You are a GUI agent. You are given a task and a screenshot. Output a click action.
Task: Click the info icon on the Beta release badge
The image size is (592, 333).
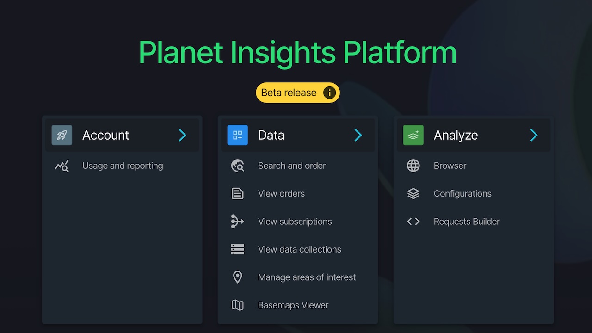(x=329, y=92)
